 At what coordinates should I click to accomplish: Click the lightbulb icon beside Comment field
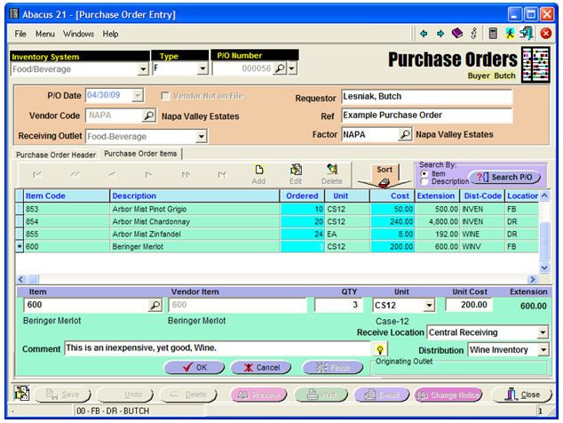tap(380, 349)
